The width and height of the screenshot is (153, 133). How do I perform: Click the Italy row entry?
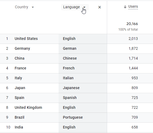coord(18,78)
